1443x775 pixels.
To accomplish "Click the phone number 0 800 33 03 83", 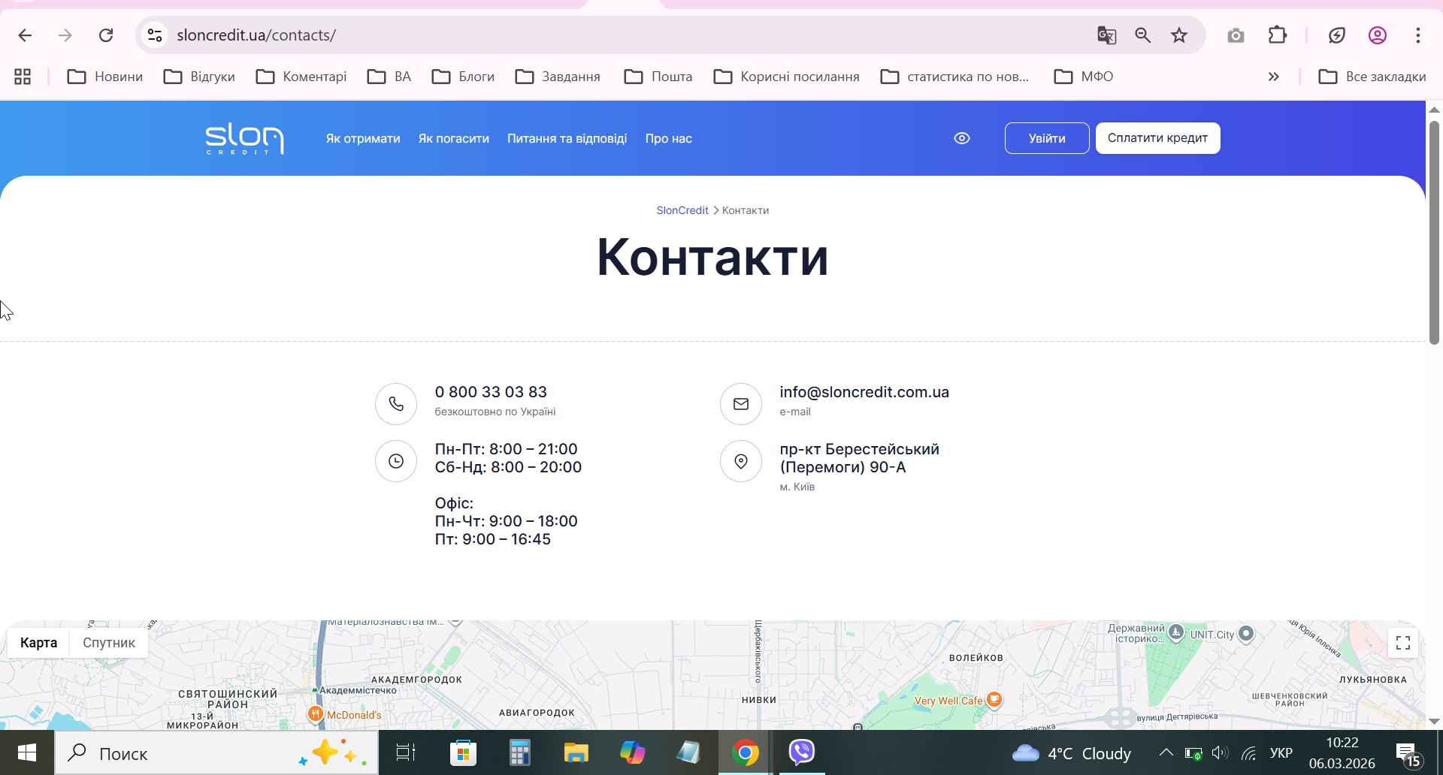I will click(x=491, y=392).
